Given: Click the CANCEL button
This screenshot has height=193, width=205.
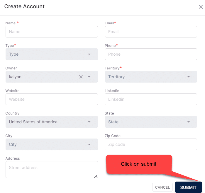Looking at the screenshot, I should [162, 187].
